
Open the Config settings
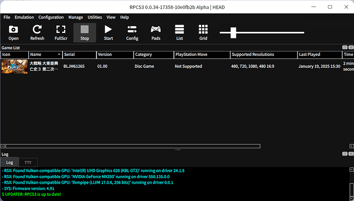[132, 33]
